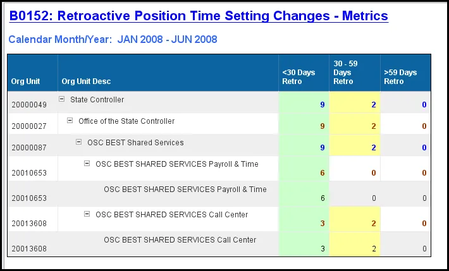The width and height of the screenshot is (449, 271).
Task: Open the B0152 Retroactive Position Time title link
Action: tap(199, 16)
